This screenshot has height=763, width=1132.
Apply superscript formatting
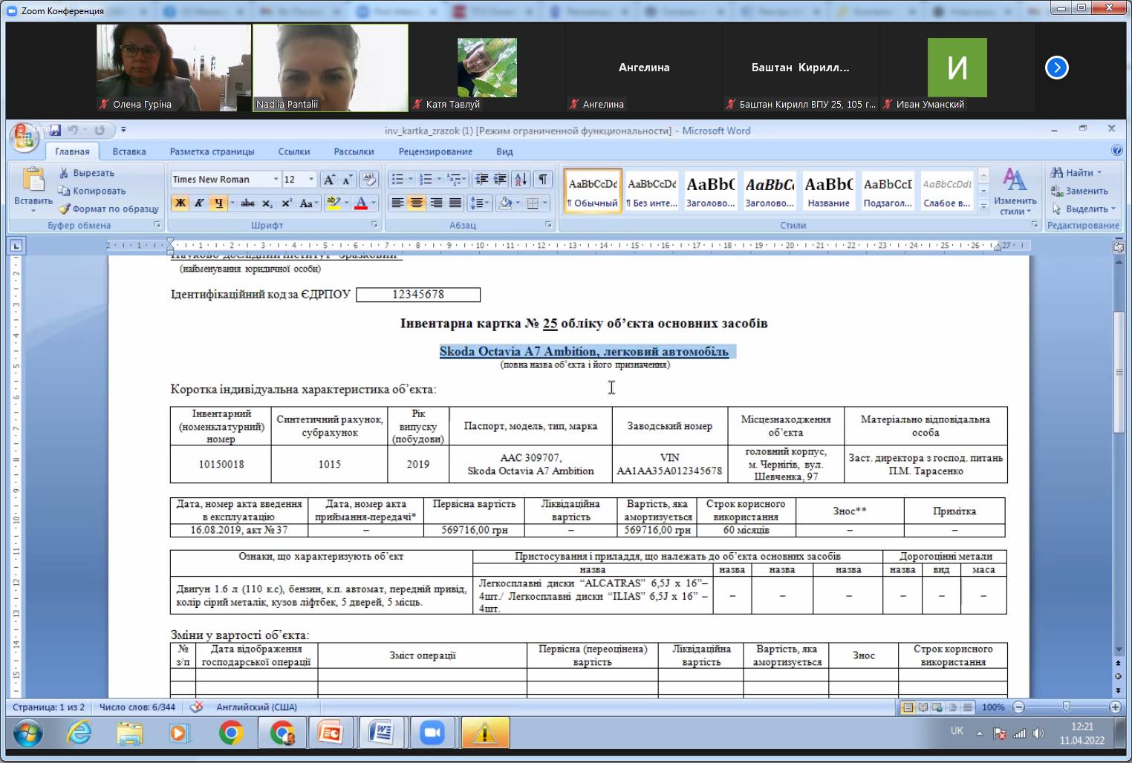tap(286, 203)
